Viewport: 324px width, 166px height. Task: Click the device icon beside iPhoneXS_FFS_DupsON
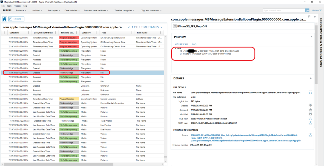[174, 26]
